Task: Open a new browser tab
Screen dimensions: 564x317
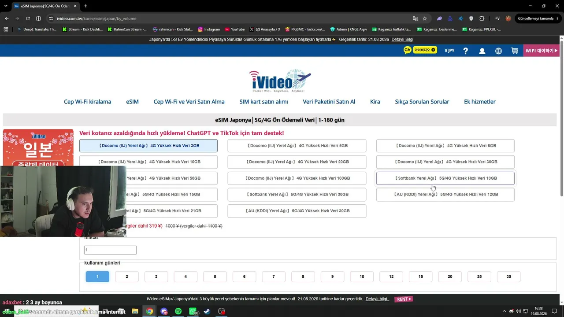Action: (85, 6)
